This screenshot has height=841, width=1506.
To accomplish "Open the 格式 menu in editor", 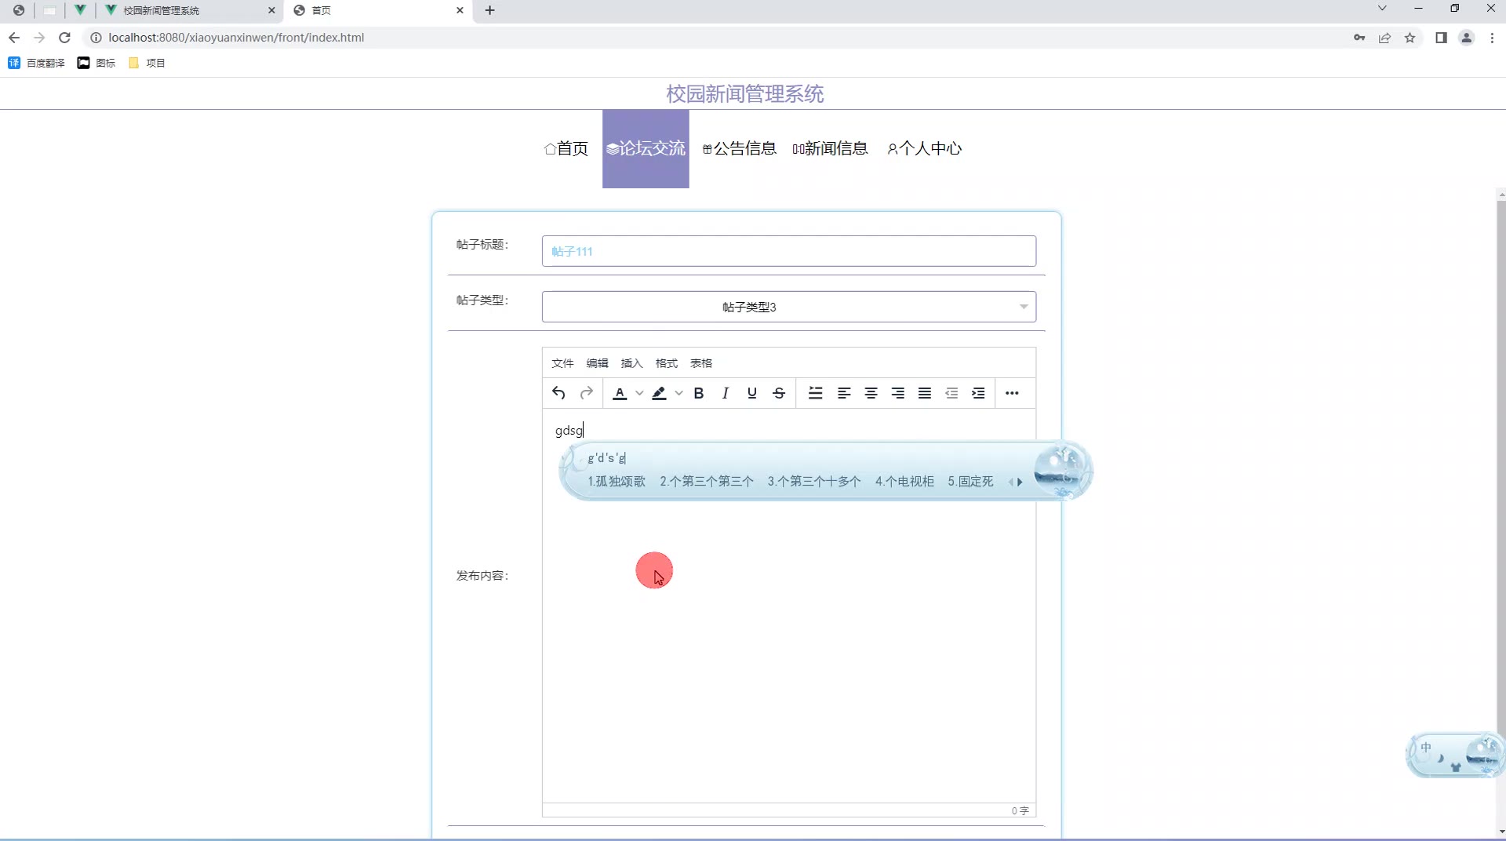I will 666,363.
